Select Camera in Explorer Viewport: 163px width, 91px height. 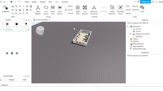click(x=138, y=29)
